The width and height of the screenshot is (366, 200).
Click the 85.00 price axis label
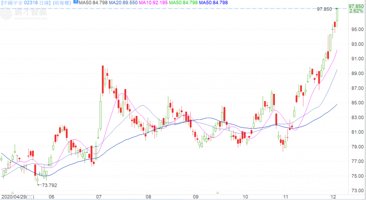(356, 103)
